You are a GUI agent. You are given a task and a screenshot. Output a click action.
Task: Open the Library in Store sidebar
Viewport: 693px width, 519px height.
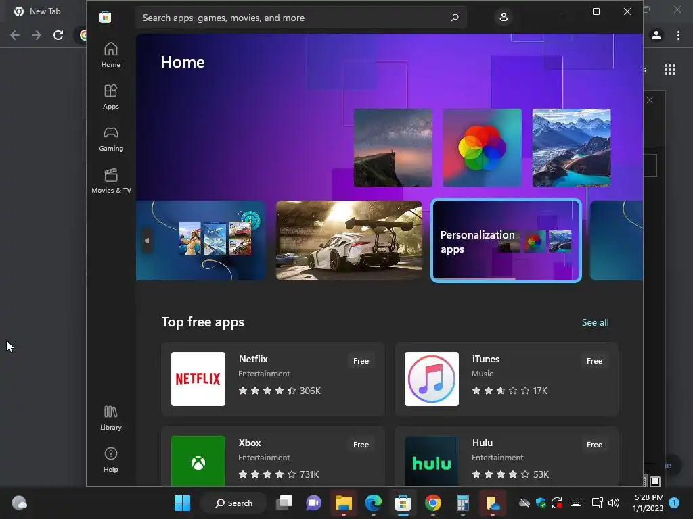point(110,418)
